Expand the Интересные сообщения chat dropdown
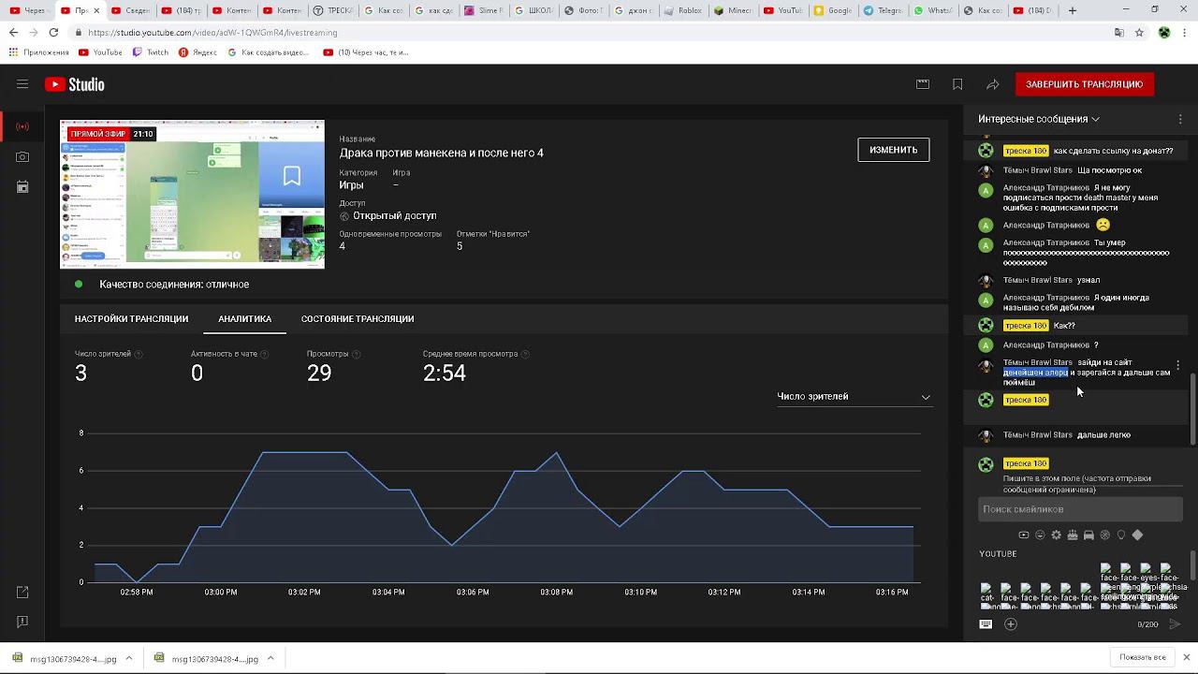This screenshot has height=674, width=1198. [x=1039, y=119]
